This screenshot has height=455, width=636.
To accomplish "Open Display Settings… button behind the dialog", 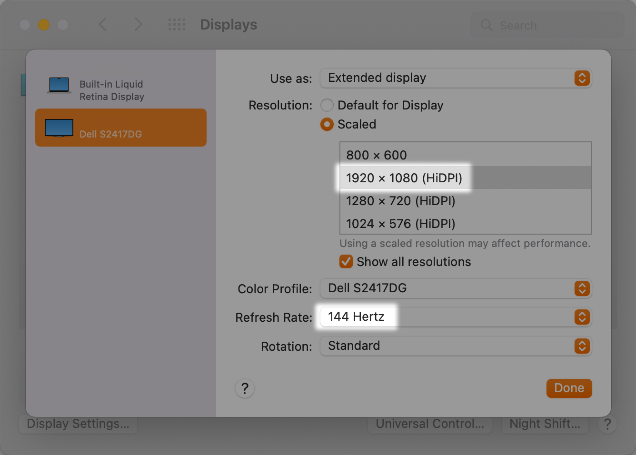I will click(x=78, y=424).
